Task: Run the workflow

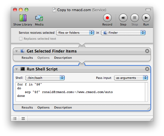Action: pyautogui.click(x=146, y=18)
